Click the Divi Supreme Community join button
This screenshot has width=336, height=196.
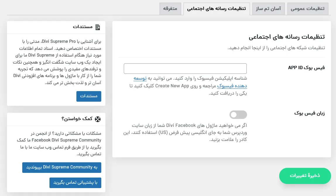click(62, 168)
